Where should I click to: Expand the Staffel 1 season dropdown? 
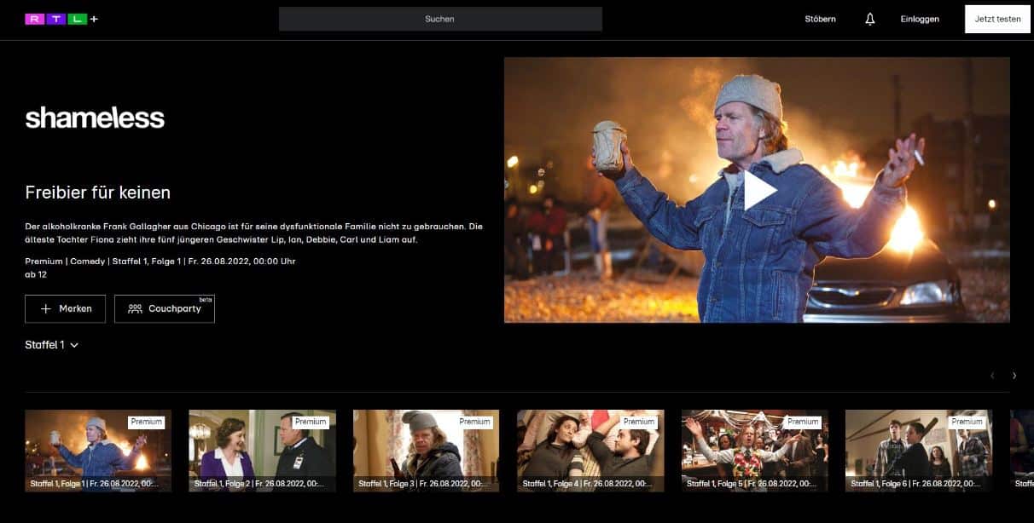coord(52,345)
